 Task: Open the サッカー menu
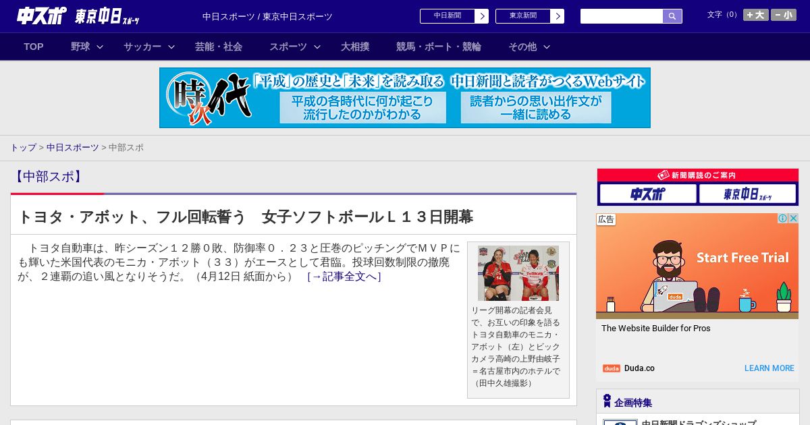click(x=142, y=47)
